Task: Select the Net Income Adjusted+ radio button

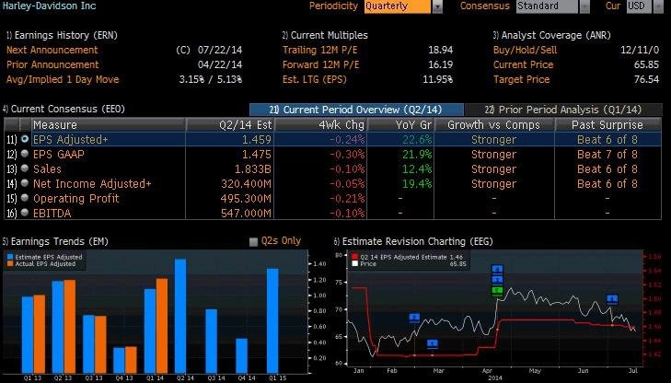Action: click(25, 183)
